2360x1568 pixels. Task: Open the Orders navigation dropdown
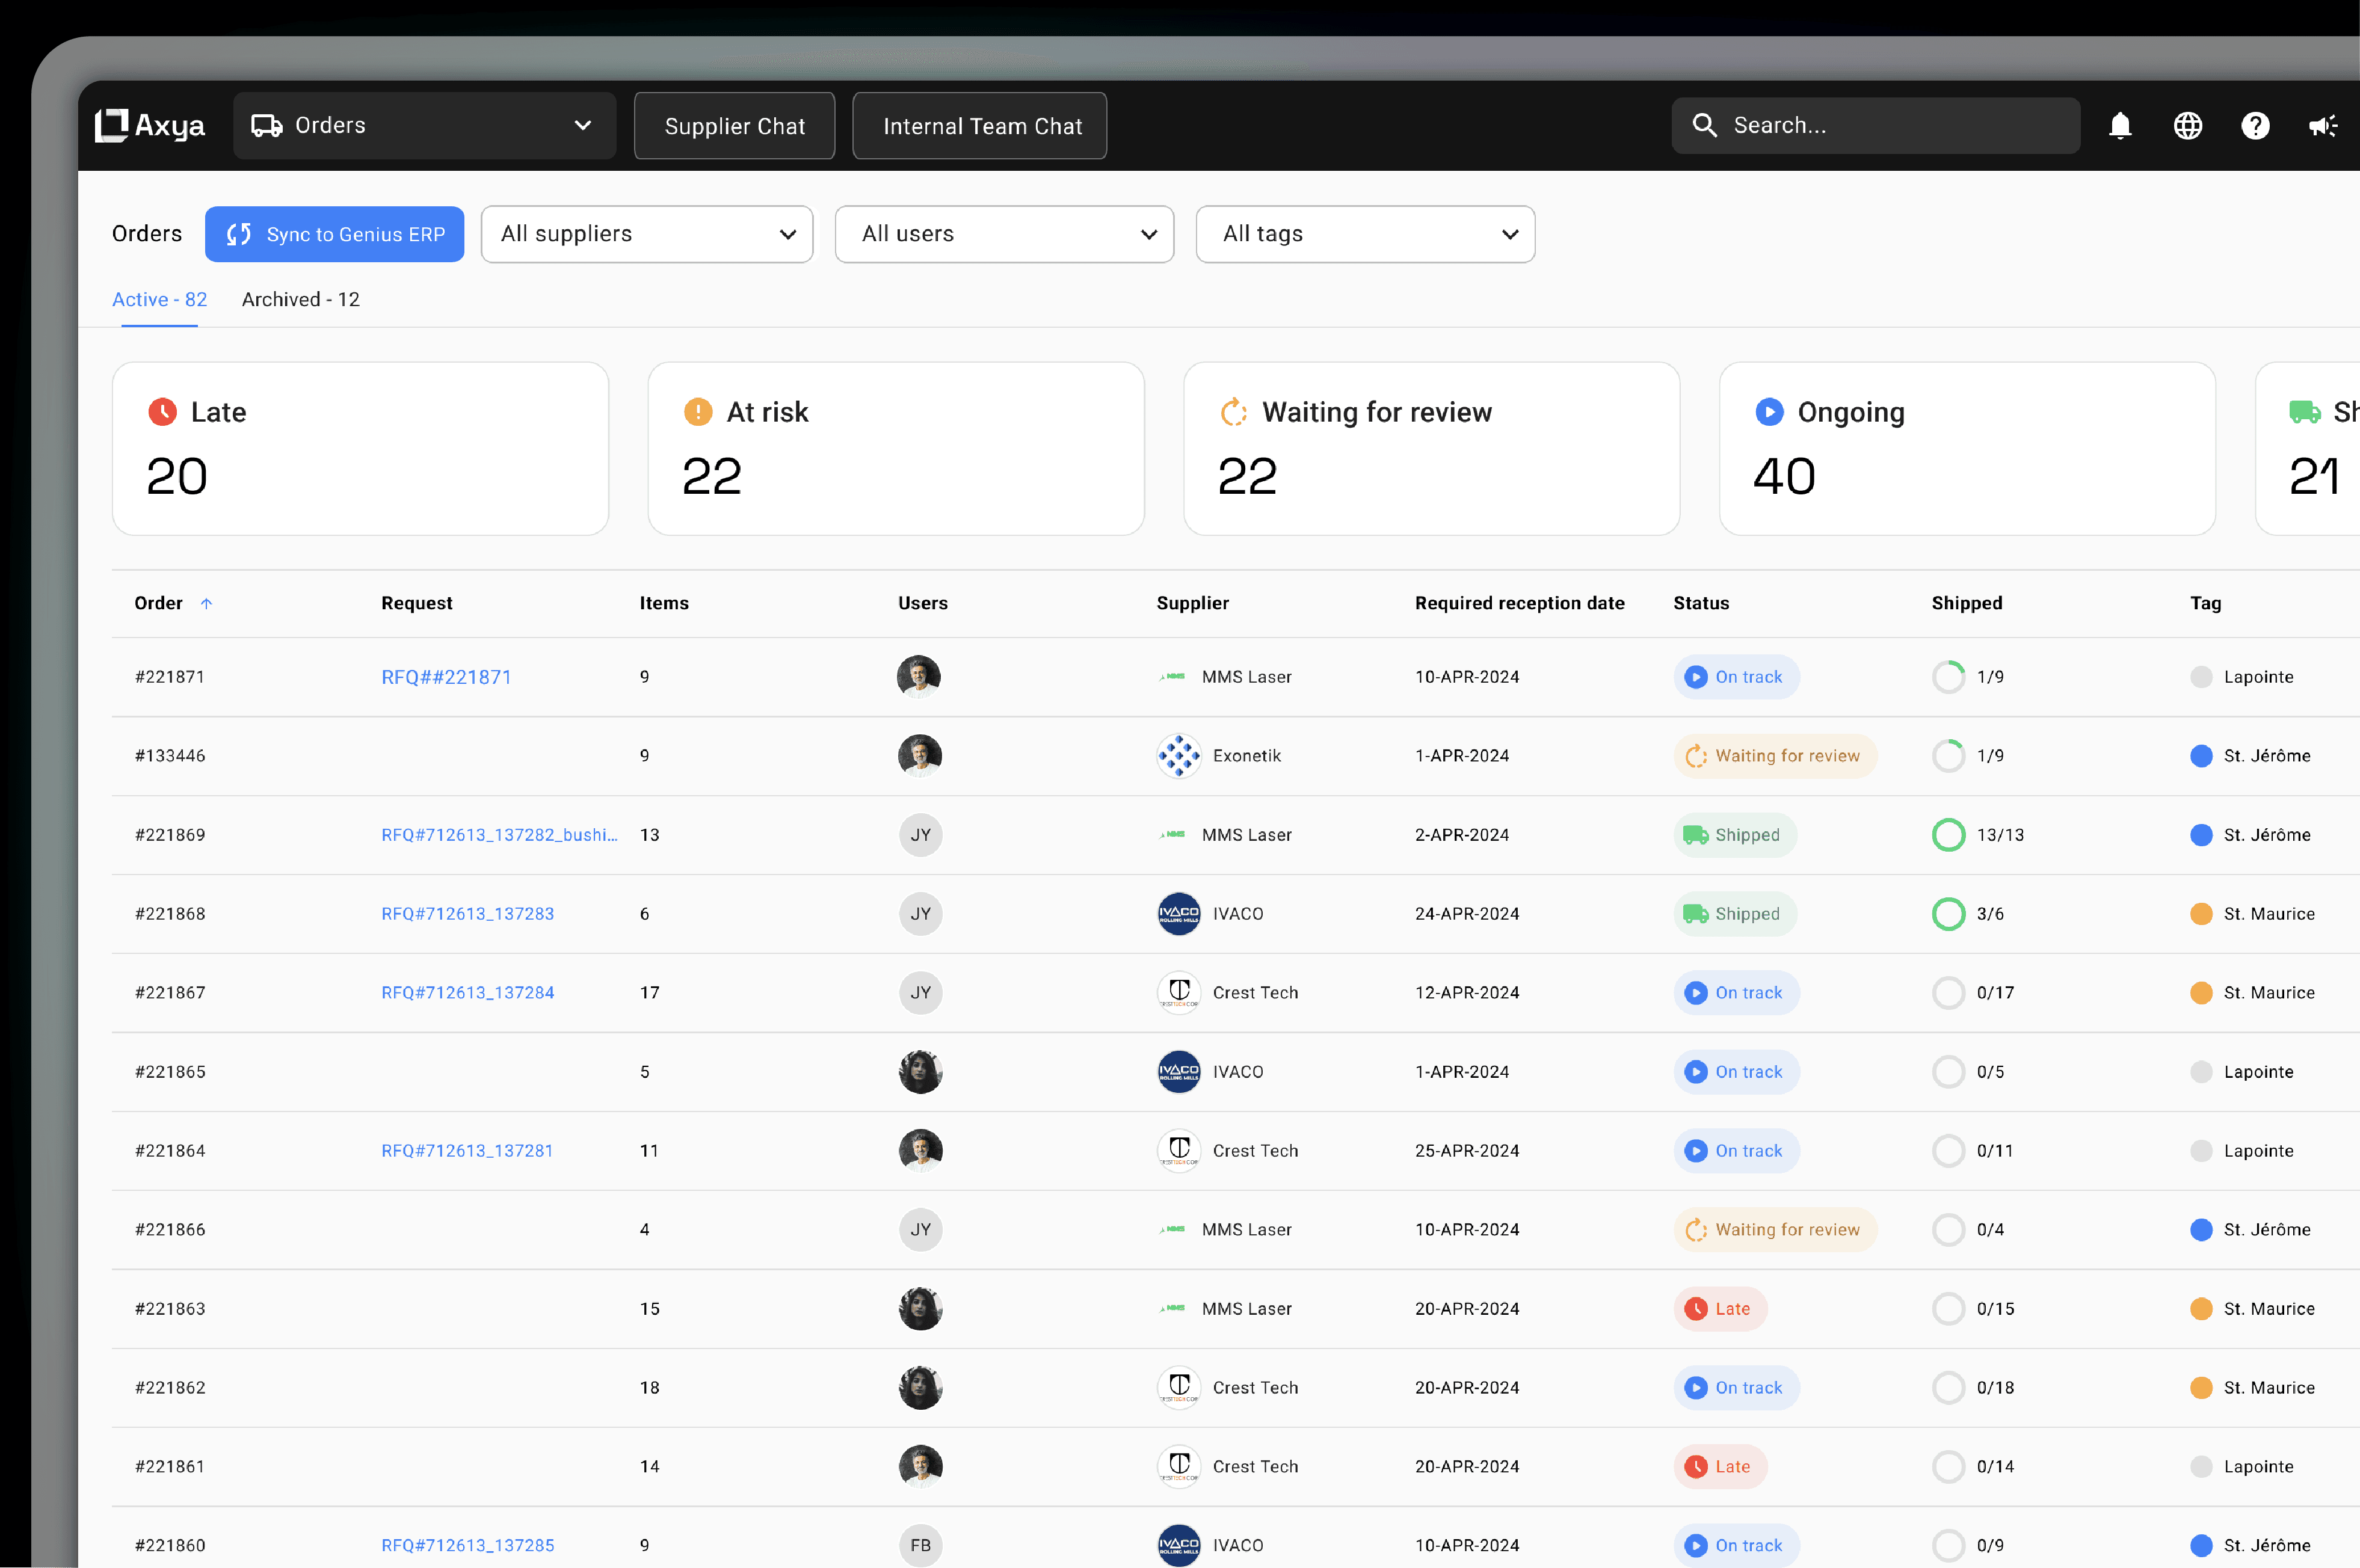pyautogui.click(x=424, y=126)
